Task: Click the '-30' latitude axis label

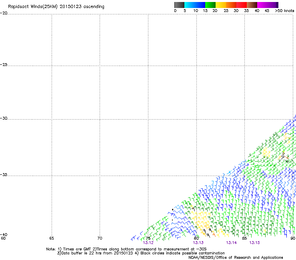Action: tap(4, 118)
